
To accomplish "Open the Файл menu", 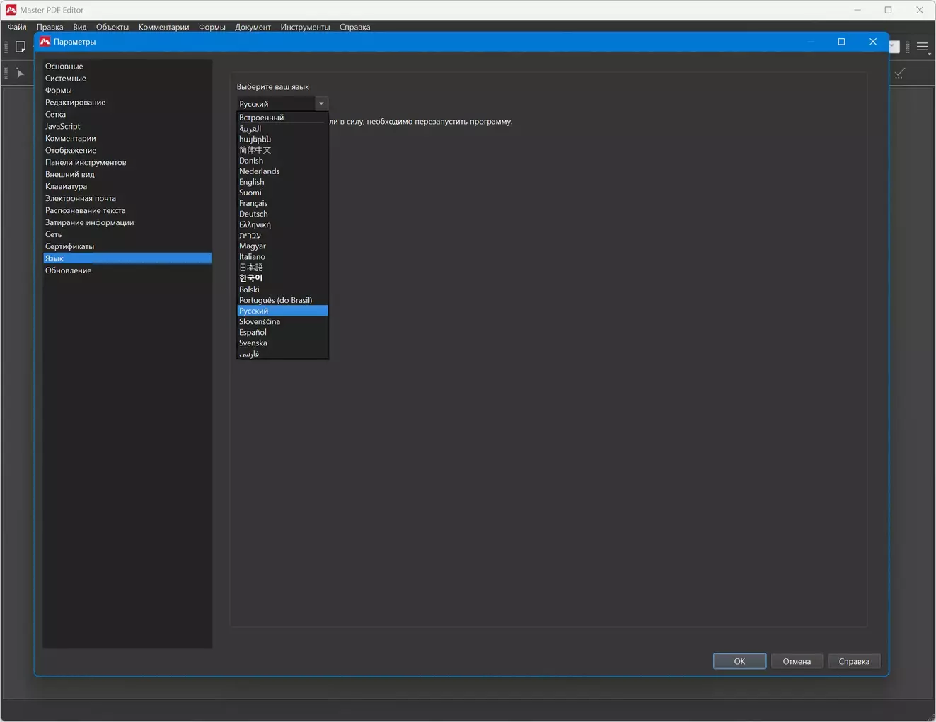I will pos(17,27).
